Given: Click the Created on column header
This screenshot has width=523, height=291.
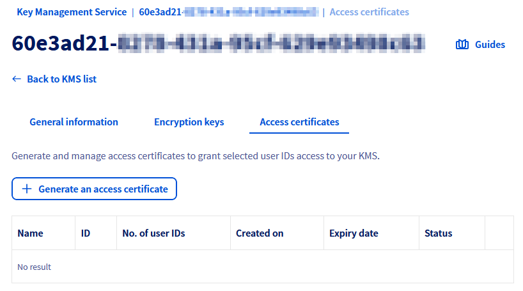Looking at the screenshot, I should (260, 233).
